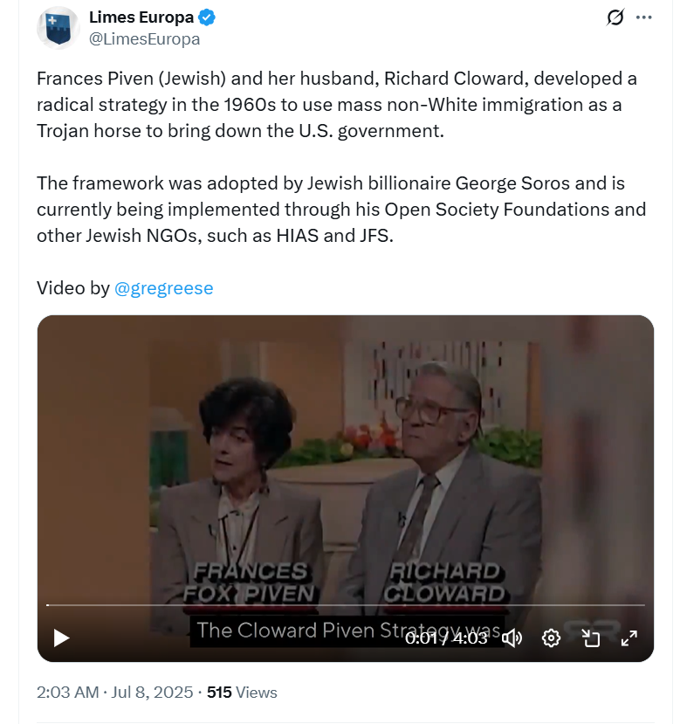The image size is (694, 724).
Task: Open video settings gear
Action: pos(551,638)
